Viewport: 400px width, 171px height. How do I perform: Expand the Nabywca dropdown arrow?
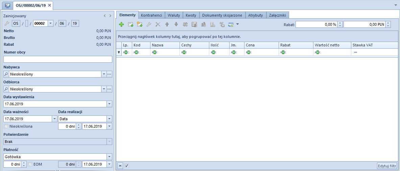(104, 74)
